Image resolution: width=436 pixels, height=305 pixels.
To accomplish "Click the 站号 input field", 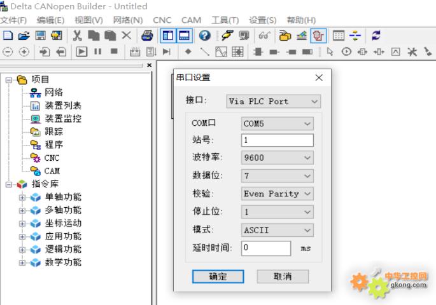I will coord(278,140).
